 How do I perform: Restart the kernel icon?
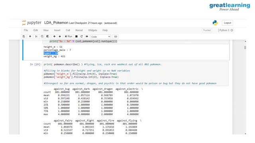[82, 37]
